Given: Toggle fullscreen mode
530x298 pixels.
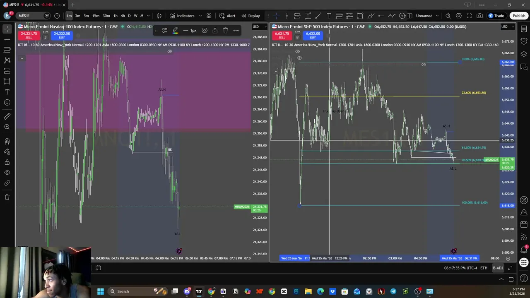Looking at the screenshot, I should (469, 16).
